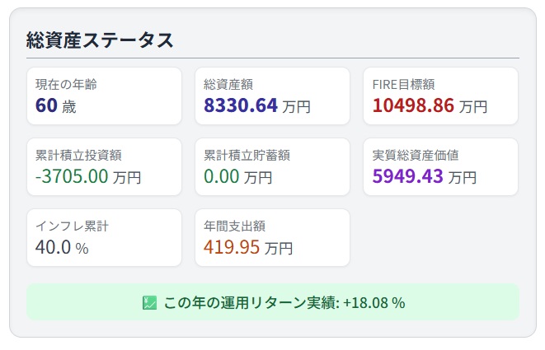Click the 40.0 % inflation value
545x350 pixels.
coord(62,247)
